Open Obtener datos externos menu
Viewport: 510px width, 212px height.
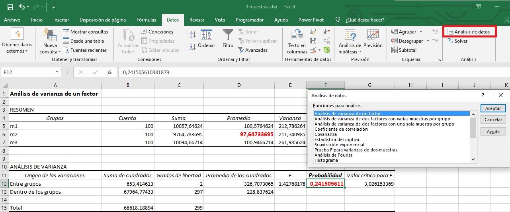[x=17, y=41]
